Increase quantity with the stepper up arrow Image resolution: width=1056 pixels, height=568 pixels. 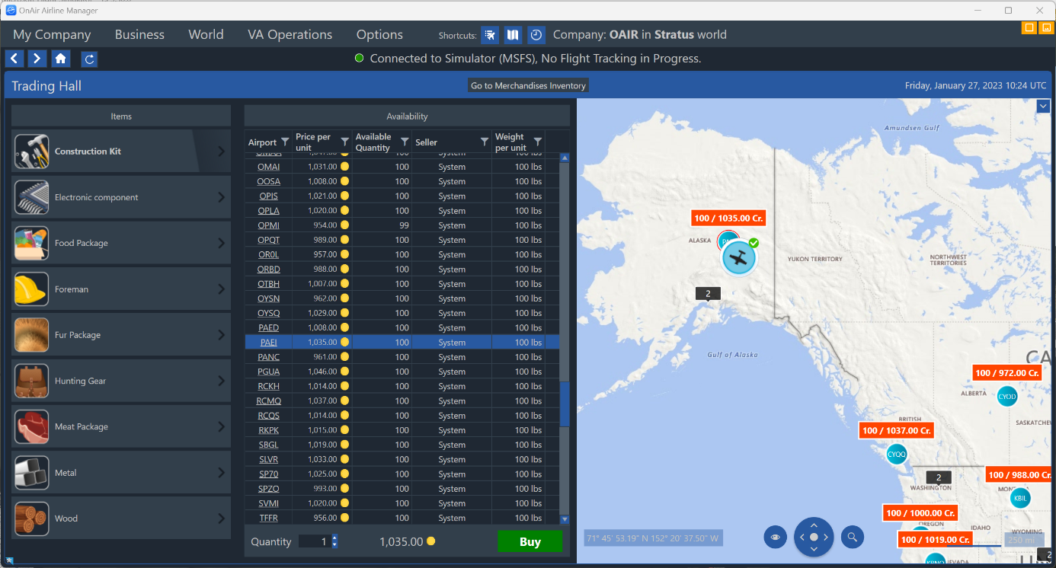point(334,538)
